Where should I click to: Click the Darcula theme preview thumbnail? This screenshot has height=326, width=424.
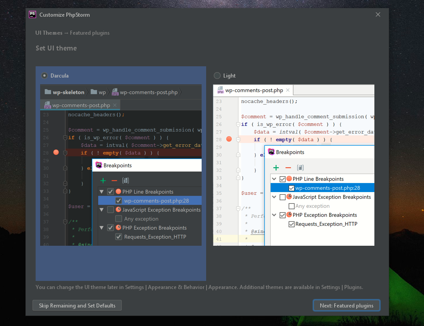tap(121, 165)
